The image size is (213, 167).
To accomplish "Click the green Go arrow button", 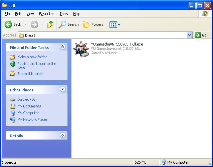I will pos(198,35).
